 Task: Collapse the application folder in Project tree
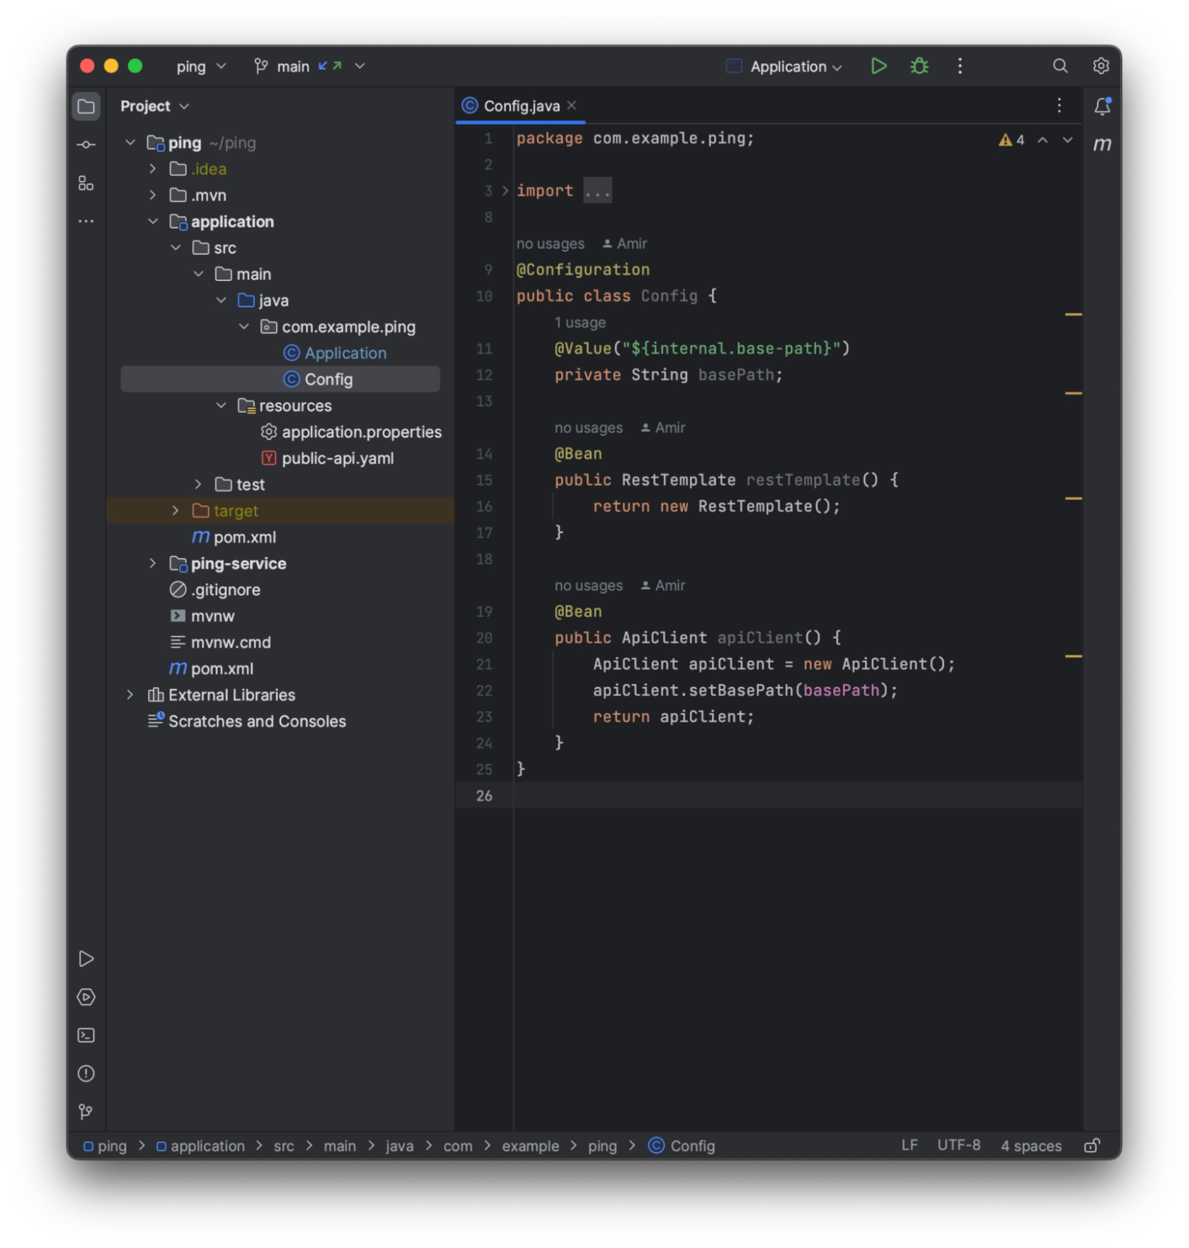[x=154, y=221]
